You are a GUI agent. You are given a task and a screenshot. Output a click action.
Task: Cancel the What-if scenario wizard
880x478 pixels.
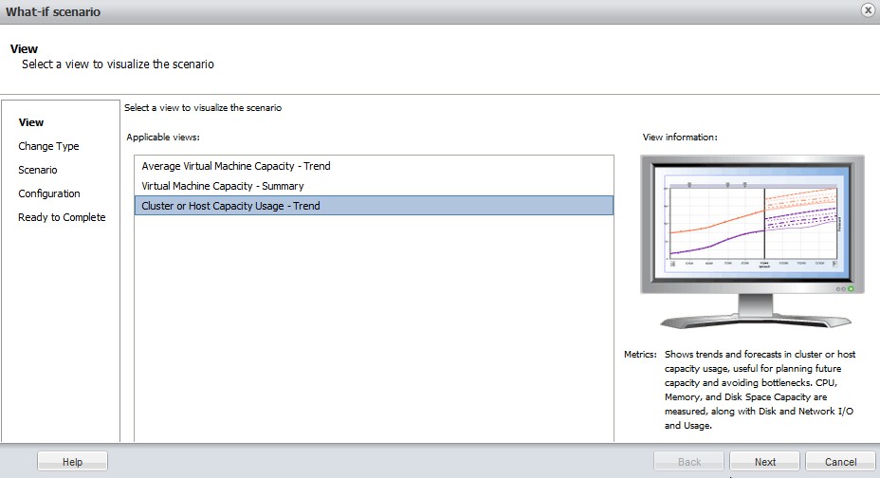840,462
